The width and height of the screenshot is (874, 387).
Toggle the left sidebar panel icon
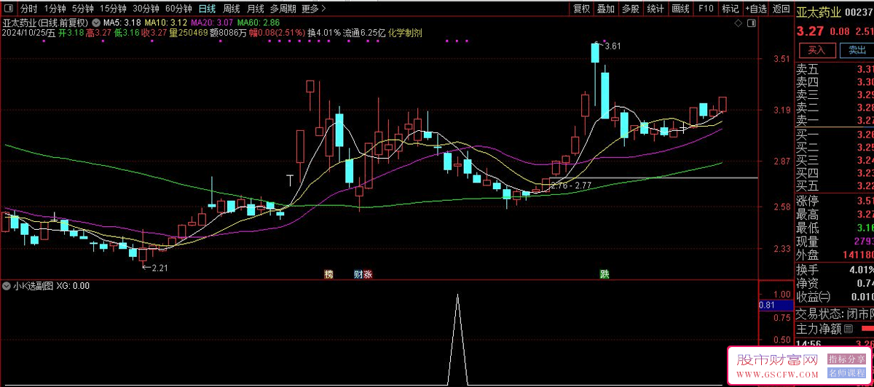[9, 9]
